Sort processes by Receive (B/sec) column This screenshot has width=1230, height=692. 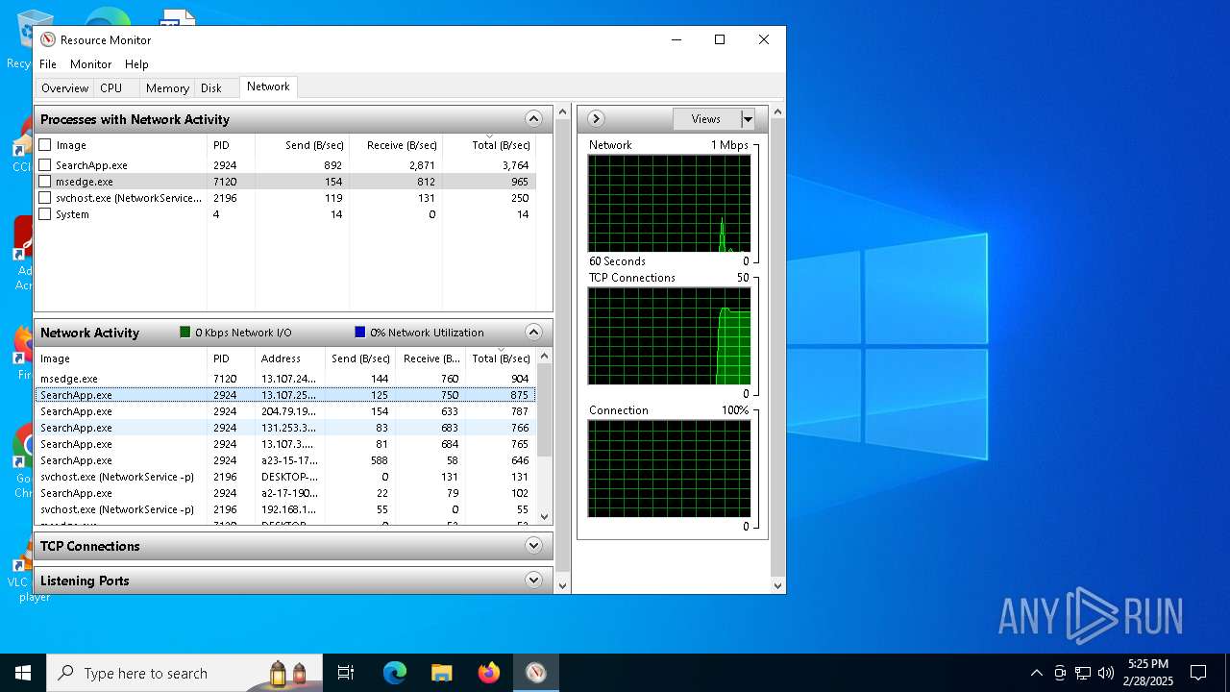click(x=395, y=145)
